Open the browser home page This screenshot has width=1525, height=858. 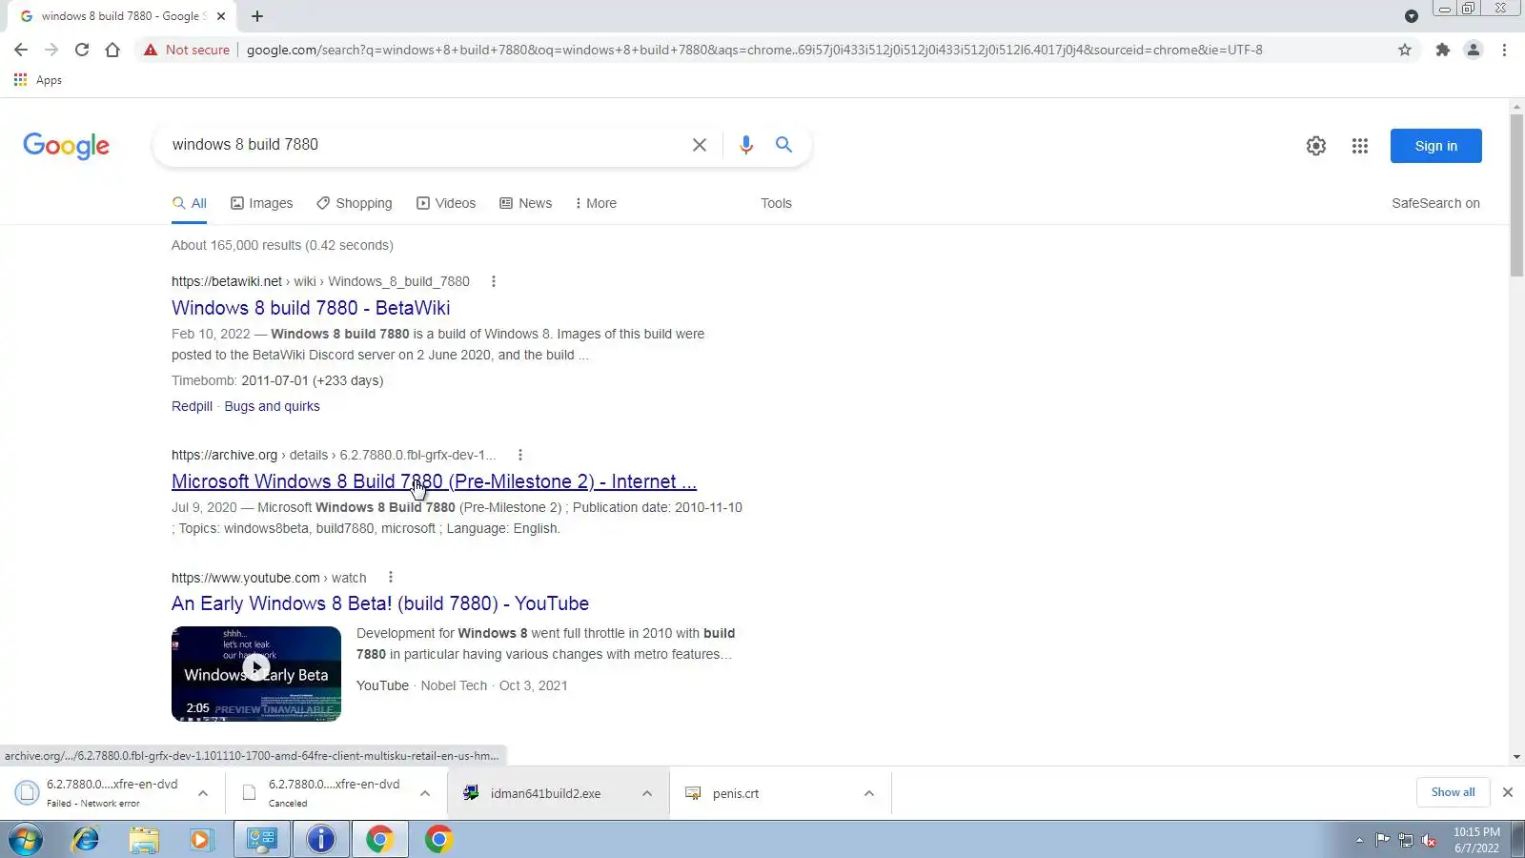(x=112, y=50)
